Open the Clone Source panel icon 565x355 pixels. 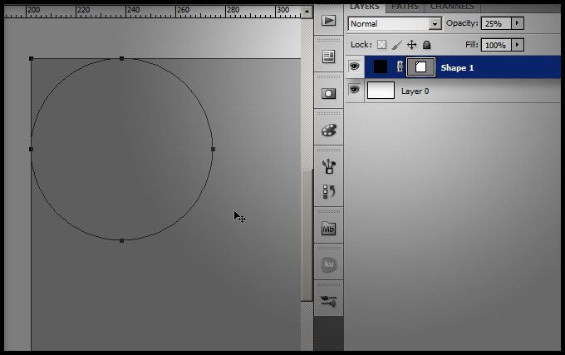pos(329,192)
